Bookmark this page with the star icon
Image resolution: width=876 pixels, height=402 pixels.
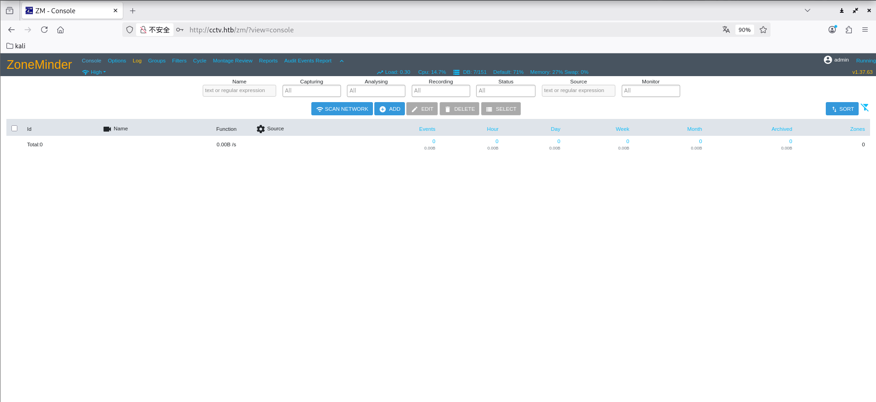pyautogui.click(x=763, y=30)
